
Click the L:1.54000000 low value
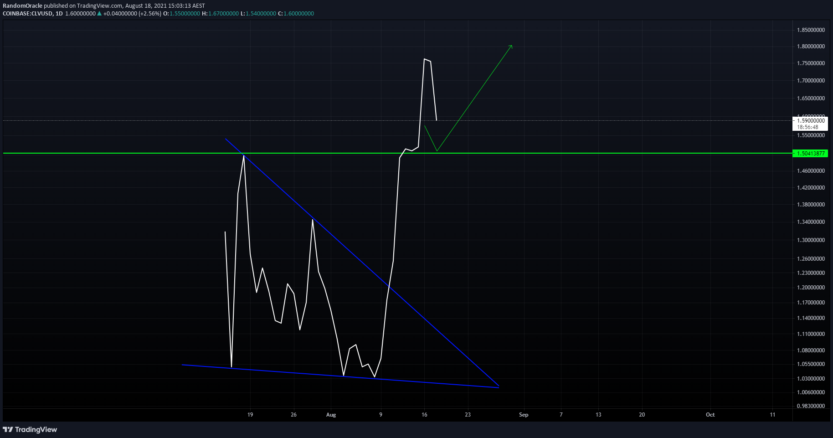click(258, 14)
